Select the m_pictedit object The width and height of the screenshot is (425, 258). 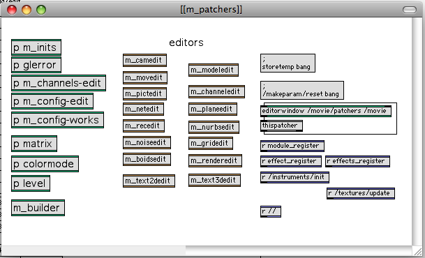click(144, 93)
